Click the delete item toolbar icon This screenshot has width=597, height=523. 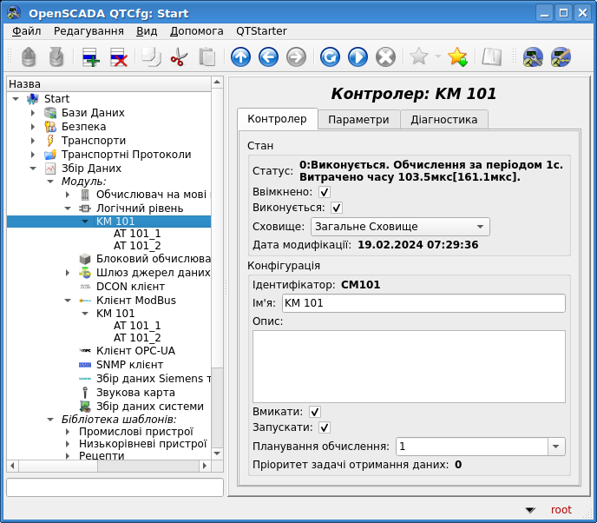tap(119, 57)
